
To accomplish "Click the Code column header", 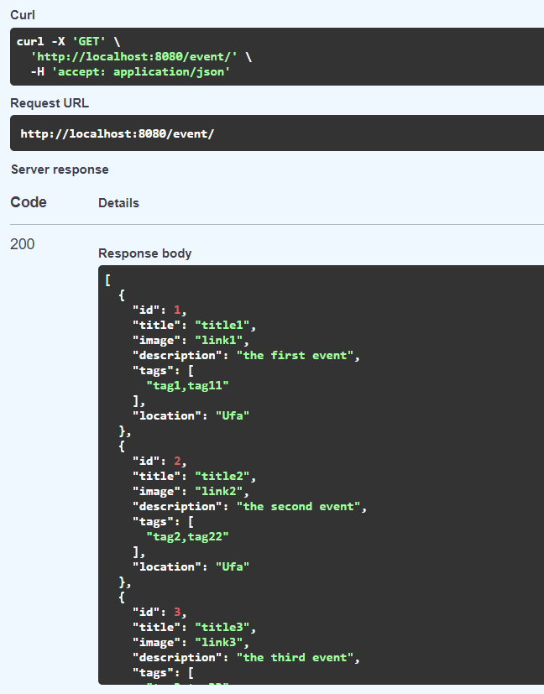I will (x=29, y=202).
